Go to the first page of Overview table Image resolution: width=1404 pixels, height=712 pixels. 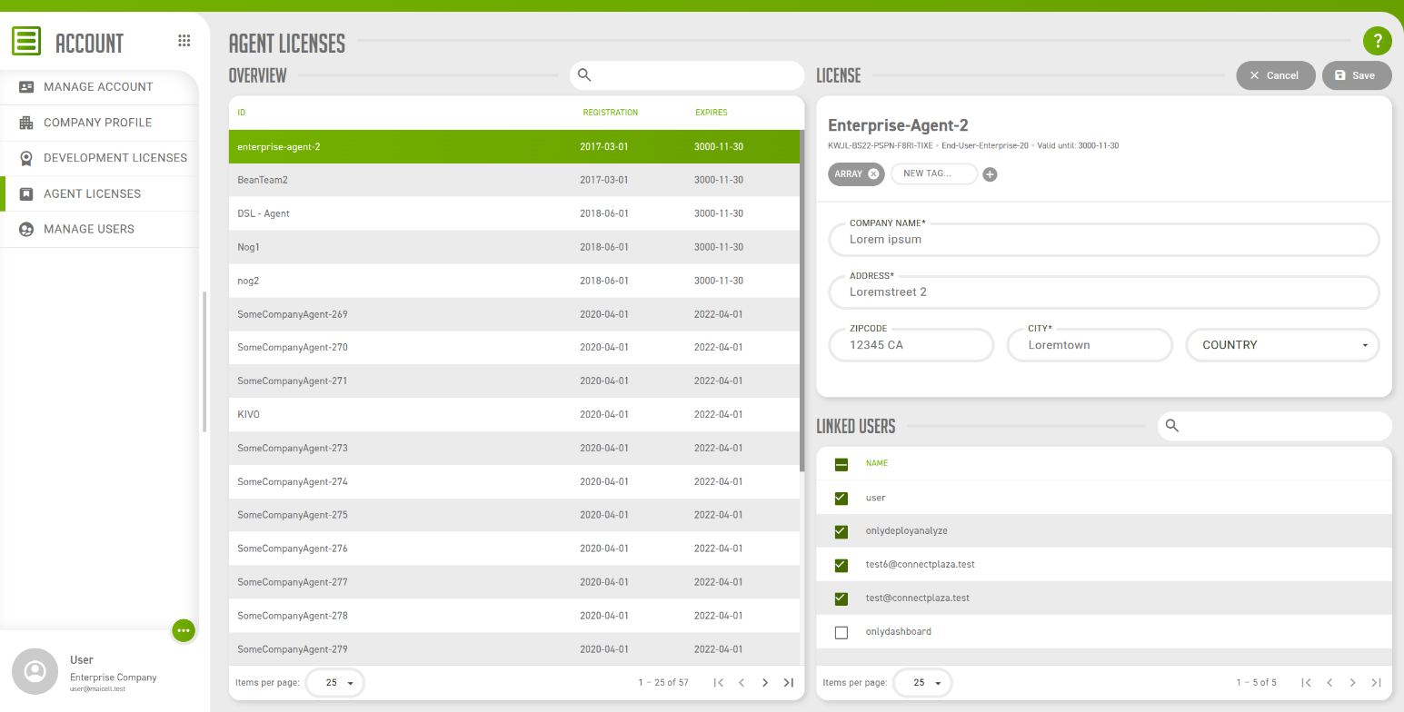(x=719, y=683)
